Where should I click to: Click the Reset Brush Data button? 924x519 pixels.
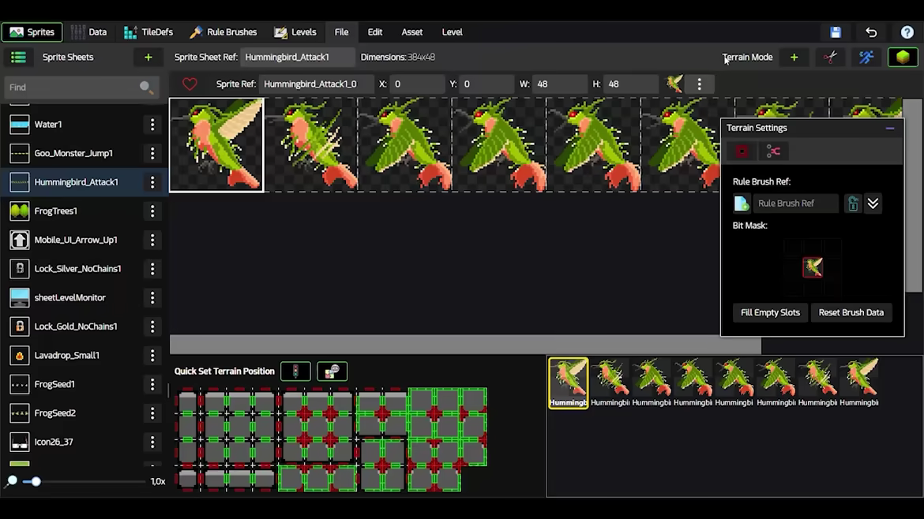851,312
